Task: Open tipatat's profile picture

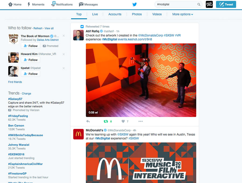Action: [x=13, y=71]
